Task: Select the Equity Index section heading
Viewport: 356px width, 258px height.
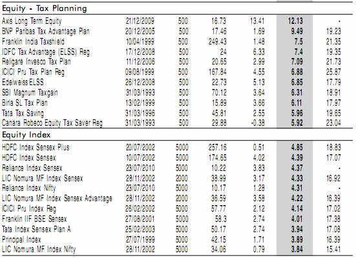Action: click(26, 135)
